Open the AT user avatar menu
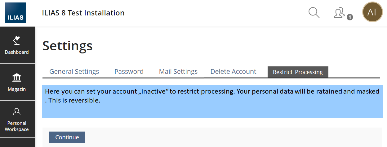 pos(372,12)
